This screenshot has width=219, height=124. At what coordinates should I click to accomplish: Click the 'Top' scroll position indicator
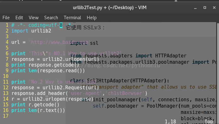pyautogui.click(x=209, y=121)
